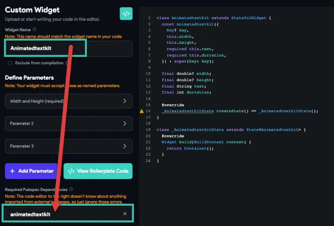
Task: Click the animatedtextkit dependency field
Action: coord(68,214)
